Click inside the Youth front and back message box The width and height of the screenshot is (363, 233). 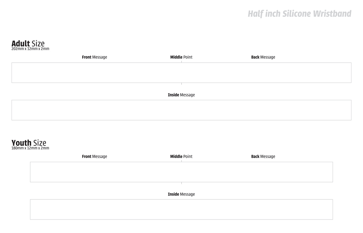(x=181, y=172)
